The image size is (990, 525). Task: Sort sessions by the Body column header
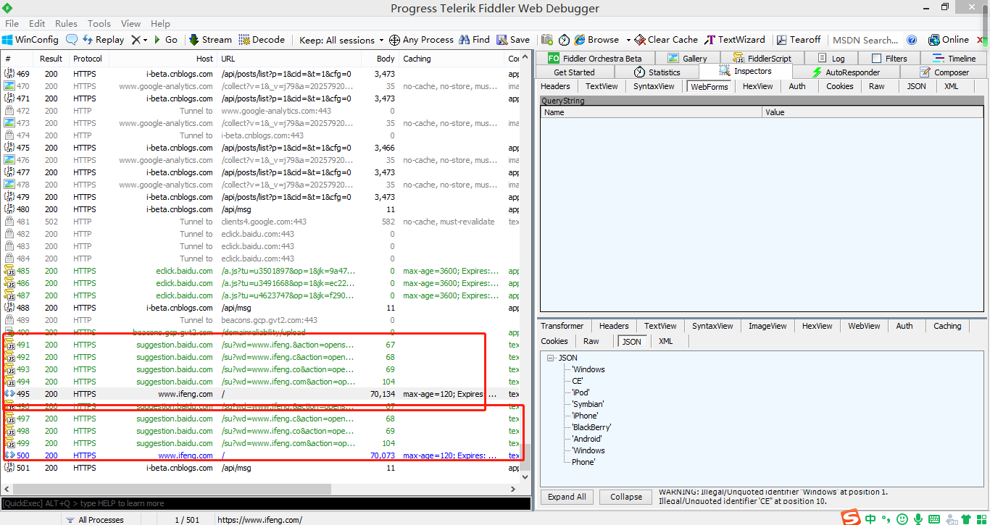(379, 59)
